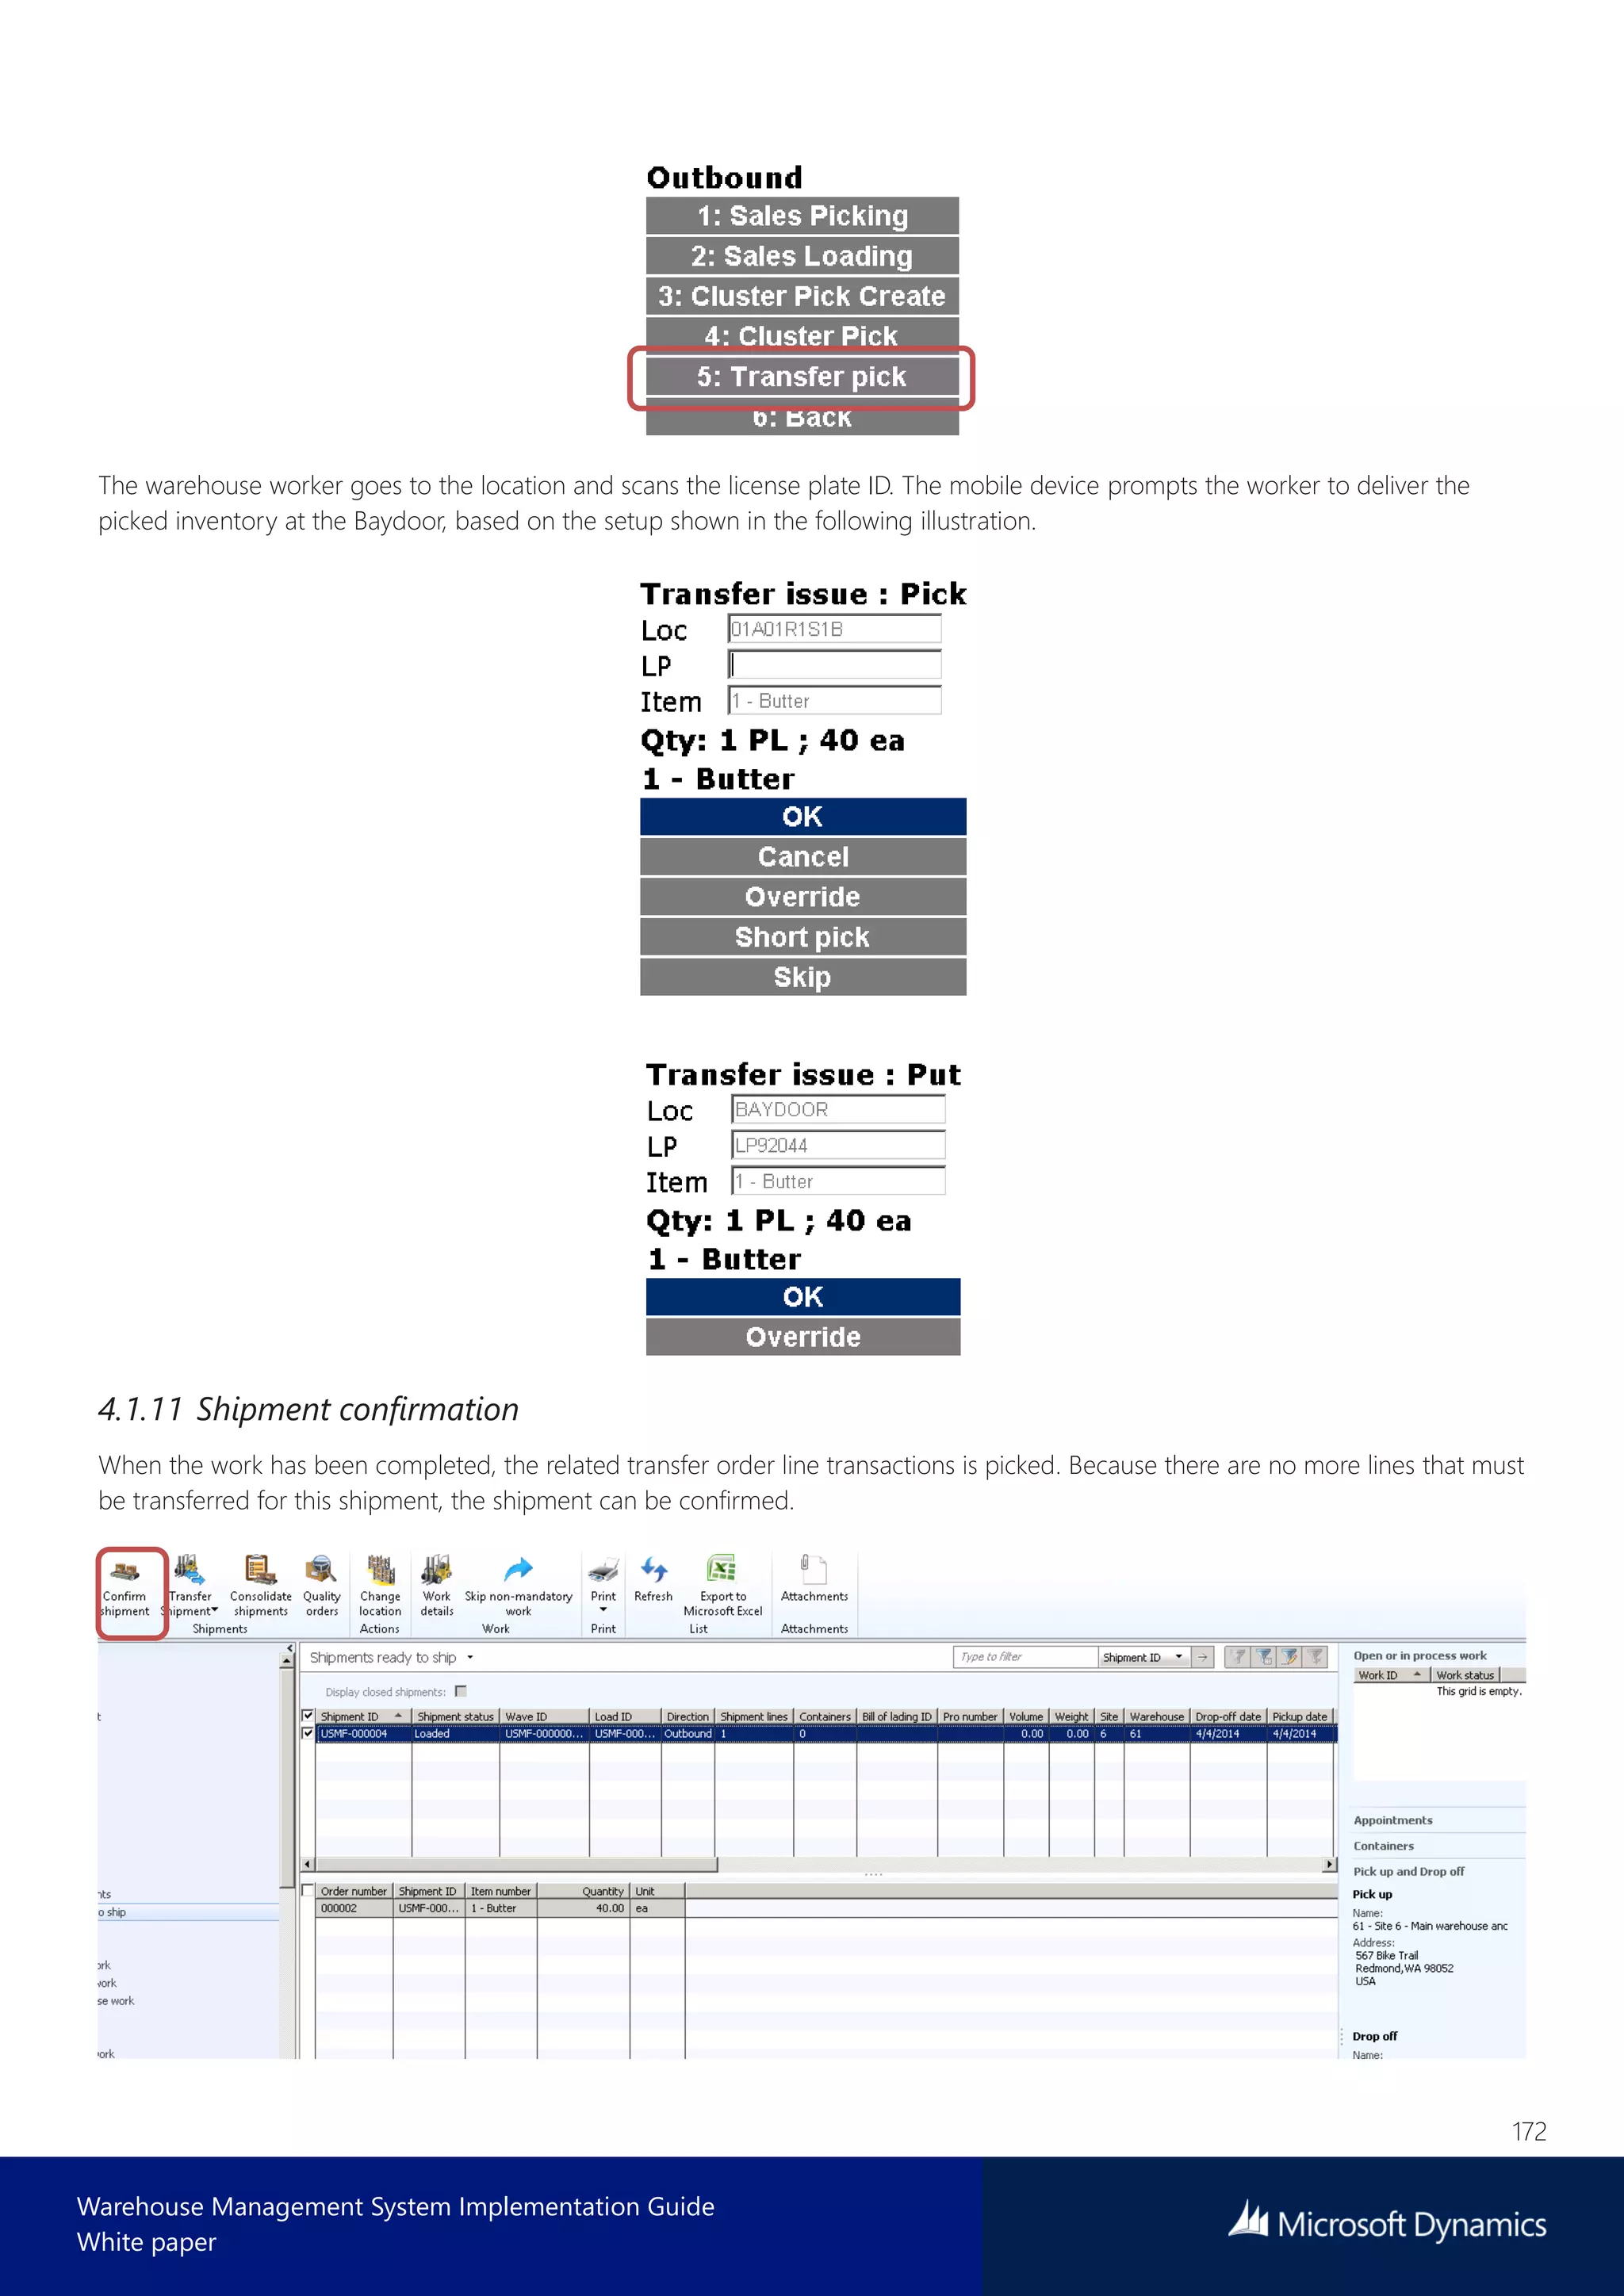
Task: Click the Type to filter input field
Action: click(1026, 1657)
